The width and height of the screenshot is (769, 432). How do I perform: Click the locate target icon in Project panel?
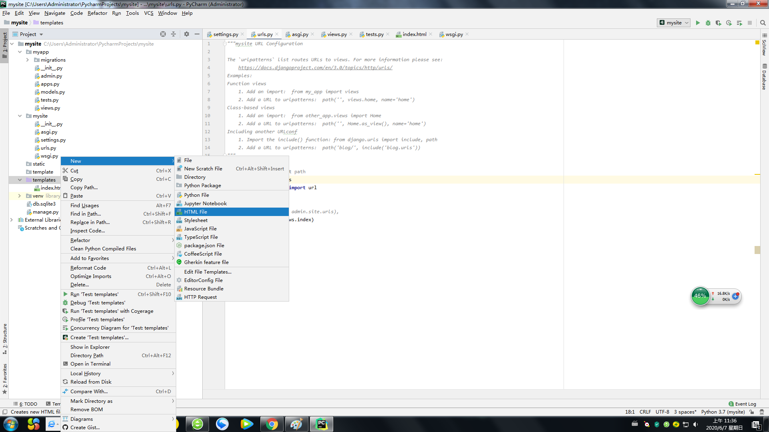(163, 34)
